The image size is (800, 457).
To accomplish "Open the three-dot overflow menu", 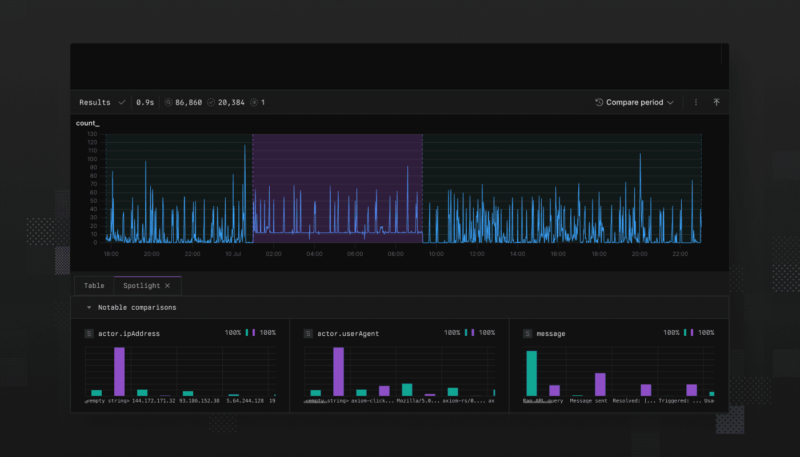I will point(695,102).
